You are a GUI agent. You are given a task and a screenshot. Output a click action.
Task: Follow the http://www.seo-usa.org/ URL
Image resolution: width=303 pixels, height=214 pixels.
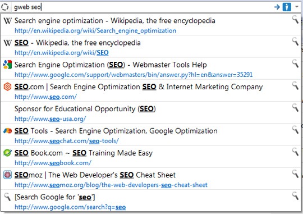[50, 119]
